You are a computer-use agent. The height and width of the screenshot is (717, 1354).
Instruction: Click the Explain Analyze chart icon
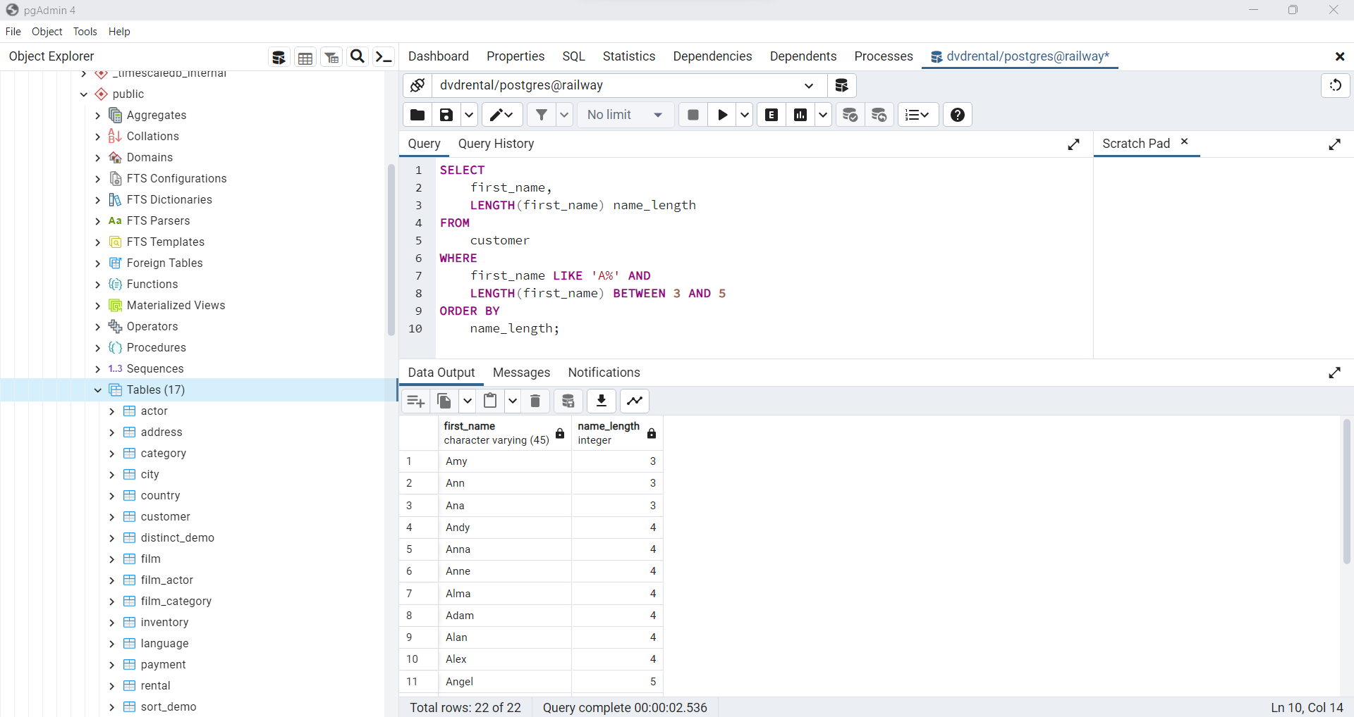[x=800, y=115]
